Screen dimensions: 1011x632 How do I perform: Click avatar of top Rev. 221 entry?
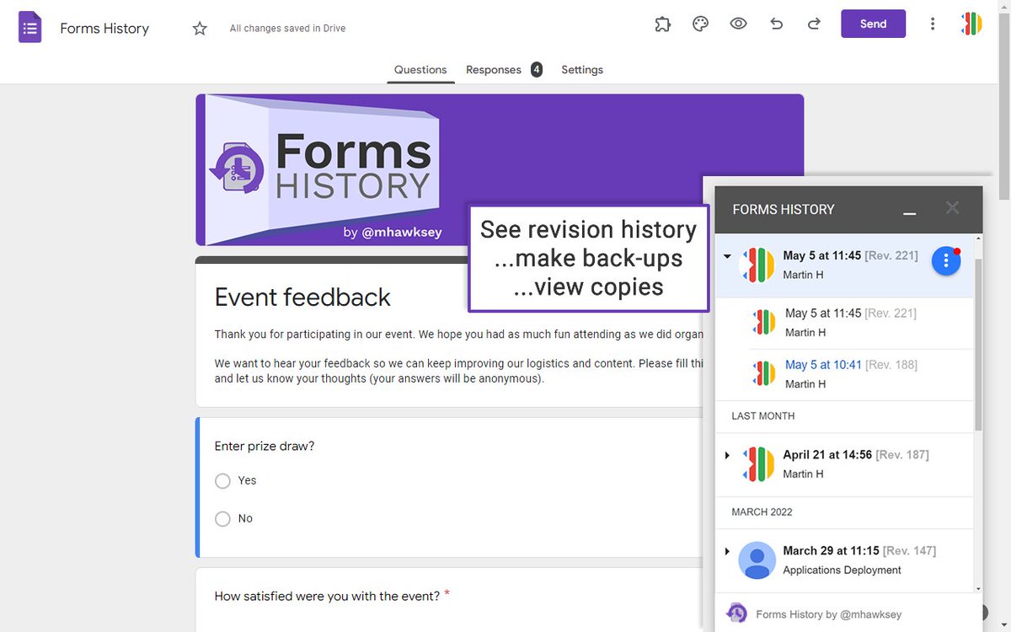(x=757, y=264)
